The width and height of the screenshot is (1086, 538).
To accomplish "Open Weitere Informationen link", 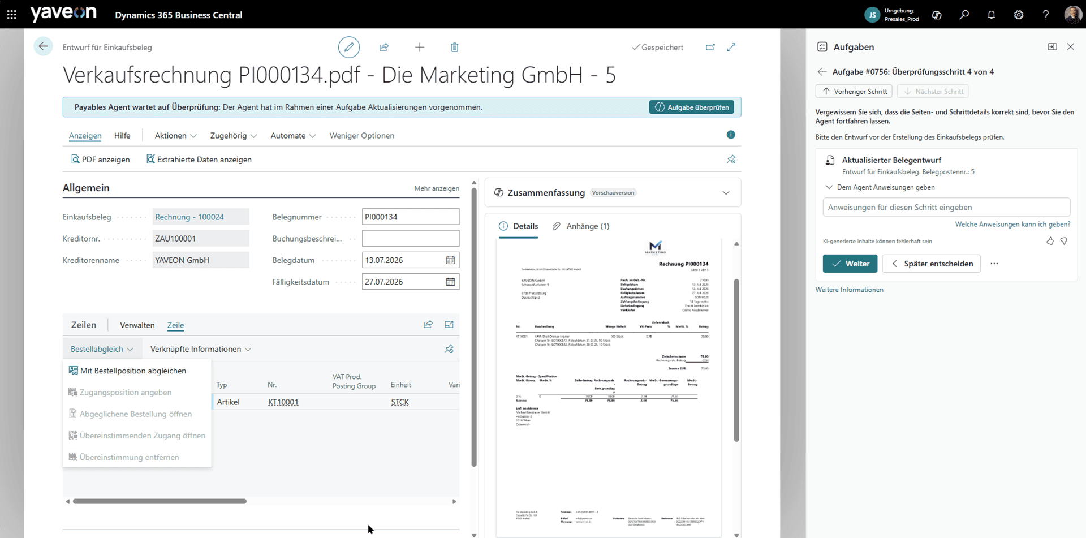I will pos(849,290).
